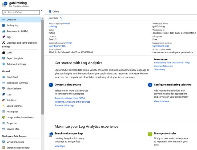Click the green Manage alert rules icon
Screen dimensions: 197x150
click(x=150, y=134)
